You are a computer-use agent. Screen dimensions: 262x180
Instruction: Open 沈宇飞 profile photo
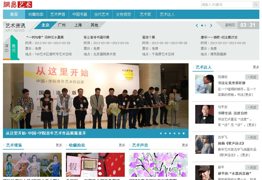pos(204,145)
